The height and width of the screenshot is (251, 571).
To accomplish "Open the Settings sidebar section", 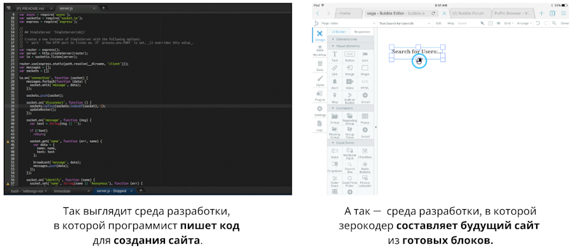I will pyautogui.click(x=320, y=111).
